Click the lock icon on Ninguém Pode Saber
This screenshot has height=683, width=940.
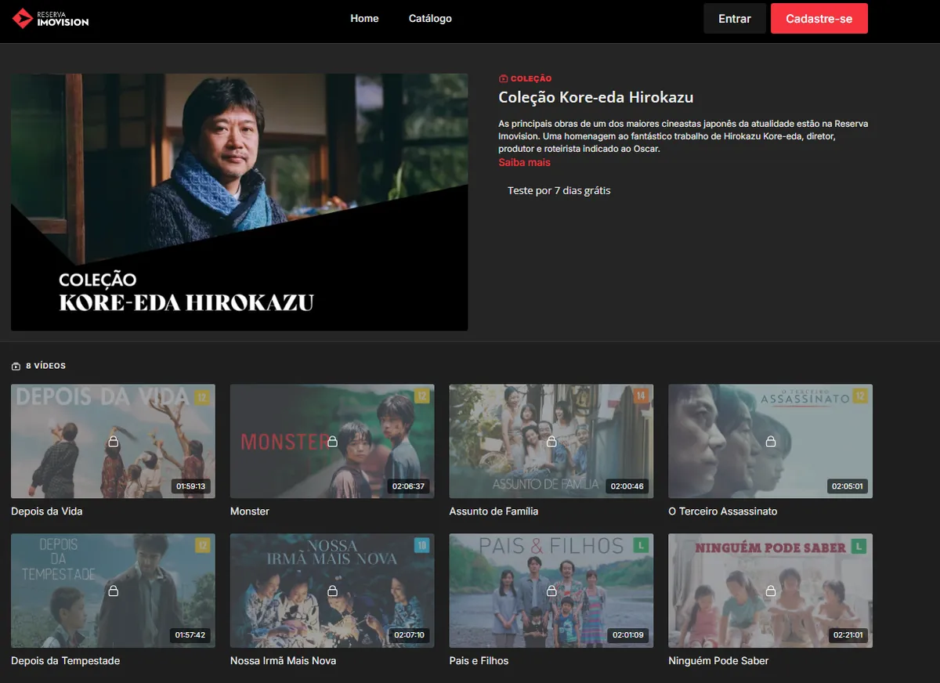[x=771, y=591]
